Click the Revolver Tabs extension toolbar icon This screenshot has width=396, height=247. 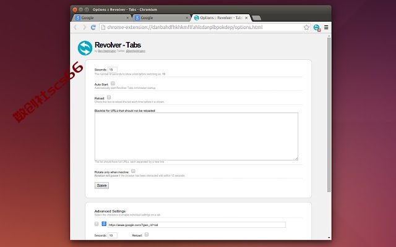click(317, 27)
